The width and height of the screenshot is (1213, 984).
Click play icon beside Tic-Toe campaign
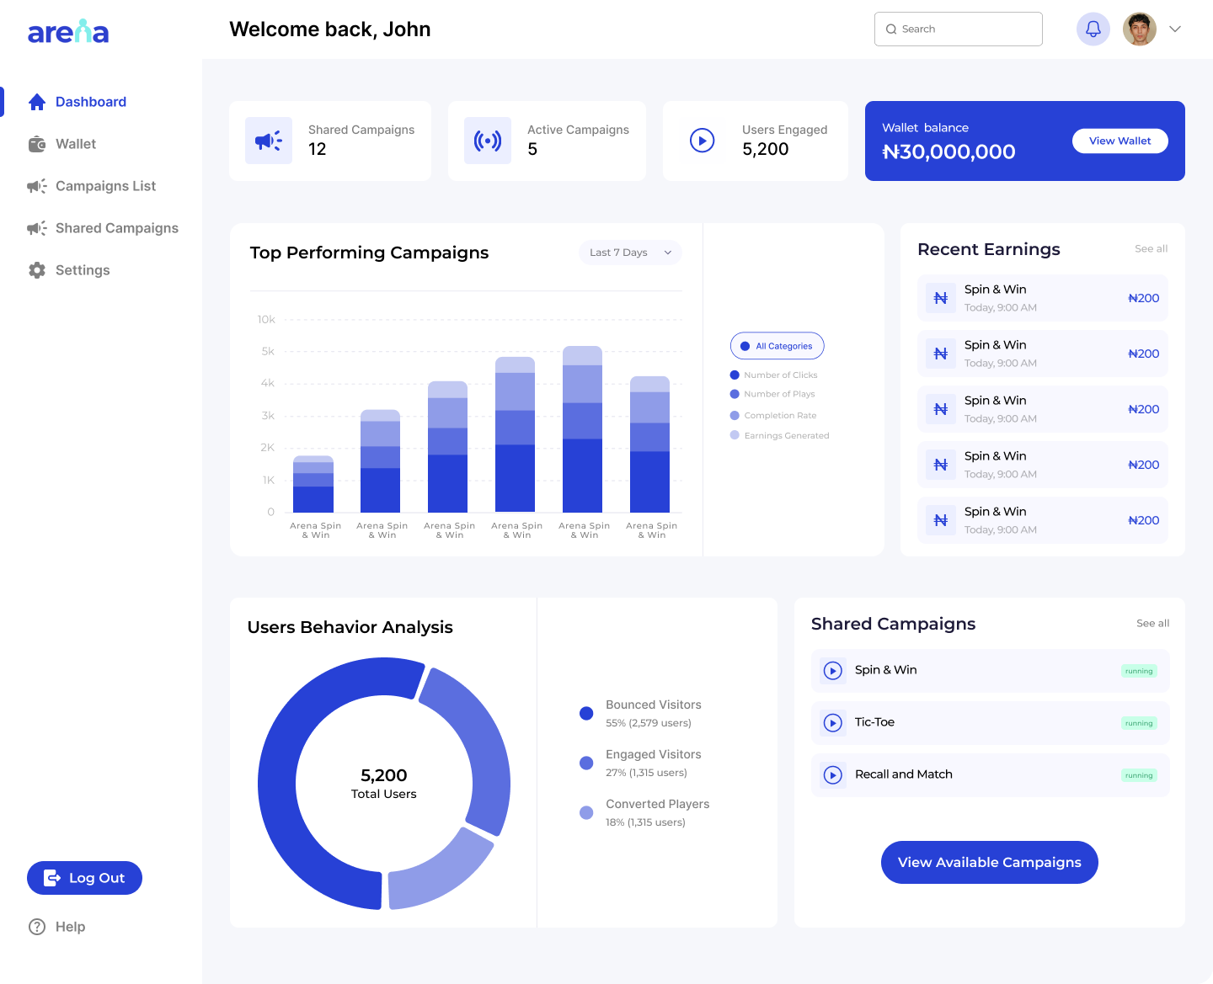[832, 723]
